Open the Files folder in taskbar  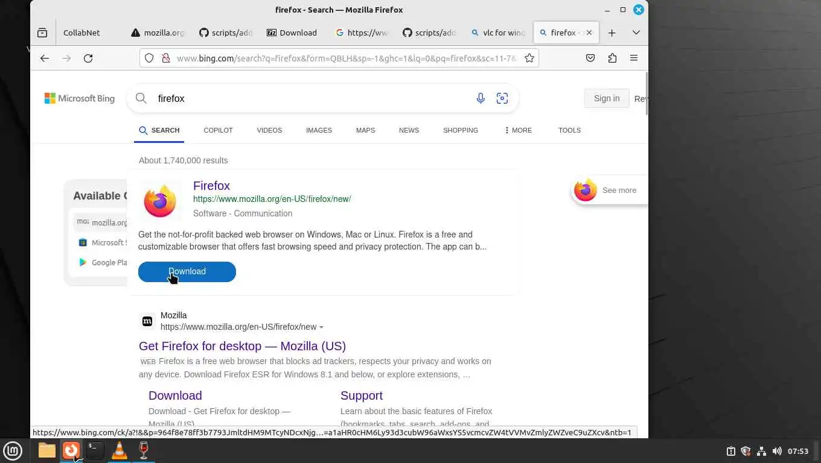point(46,450)
